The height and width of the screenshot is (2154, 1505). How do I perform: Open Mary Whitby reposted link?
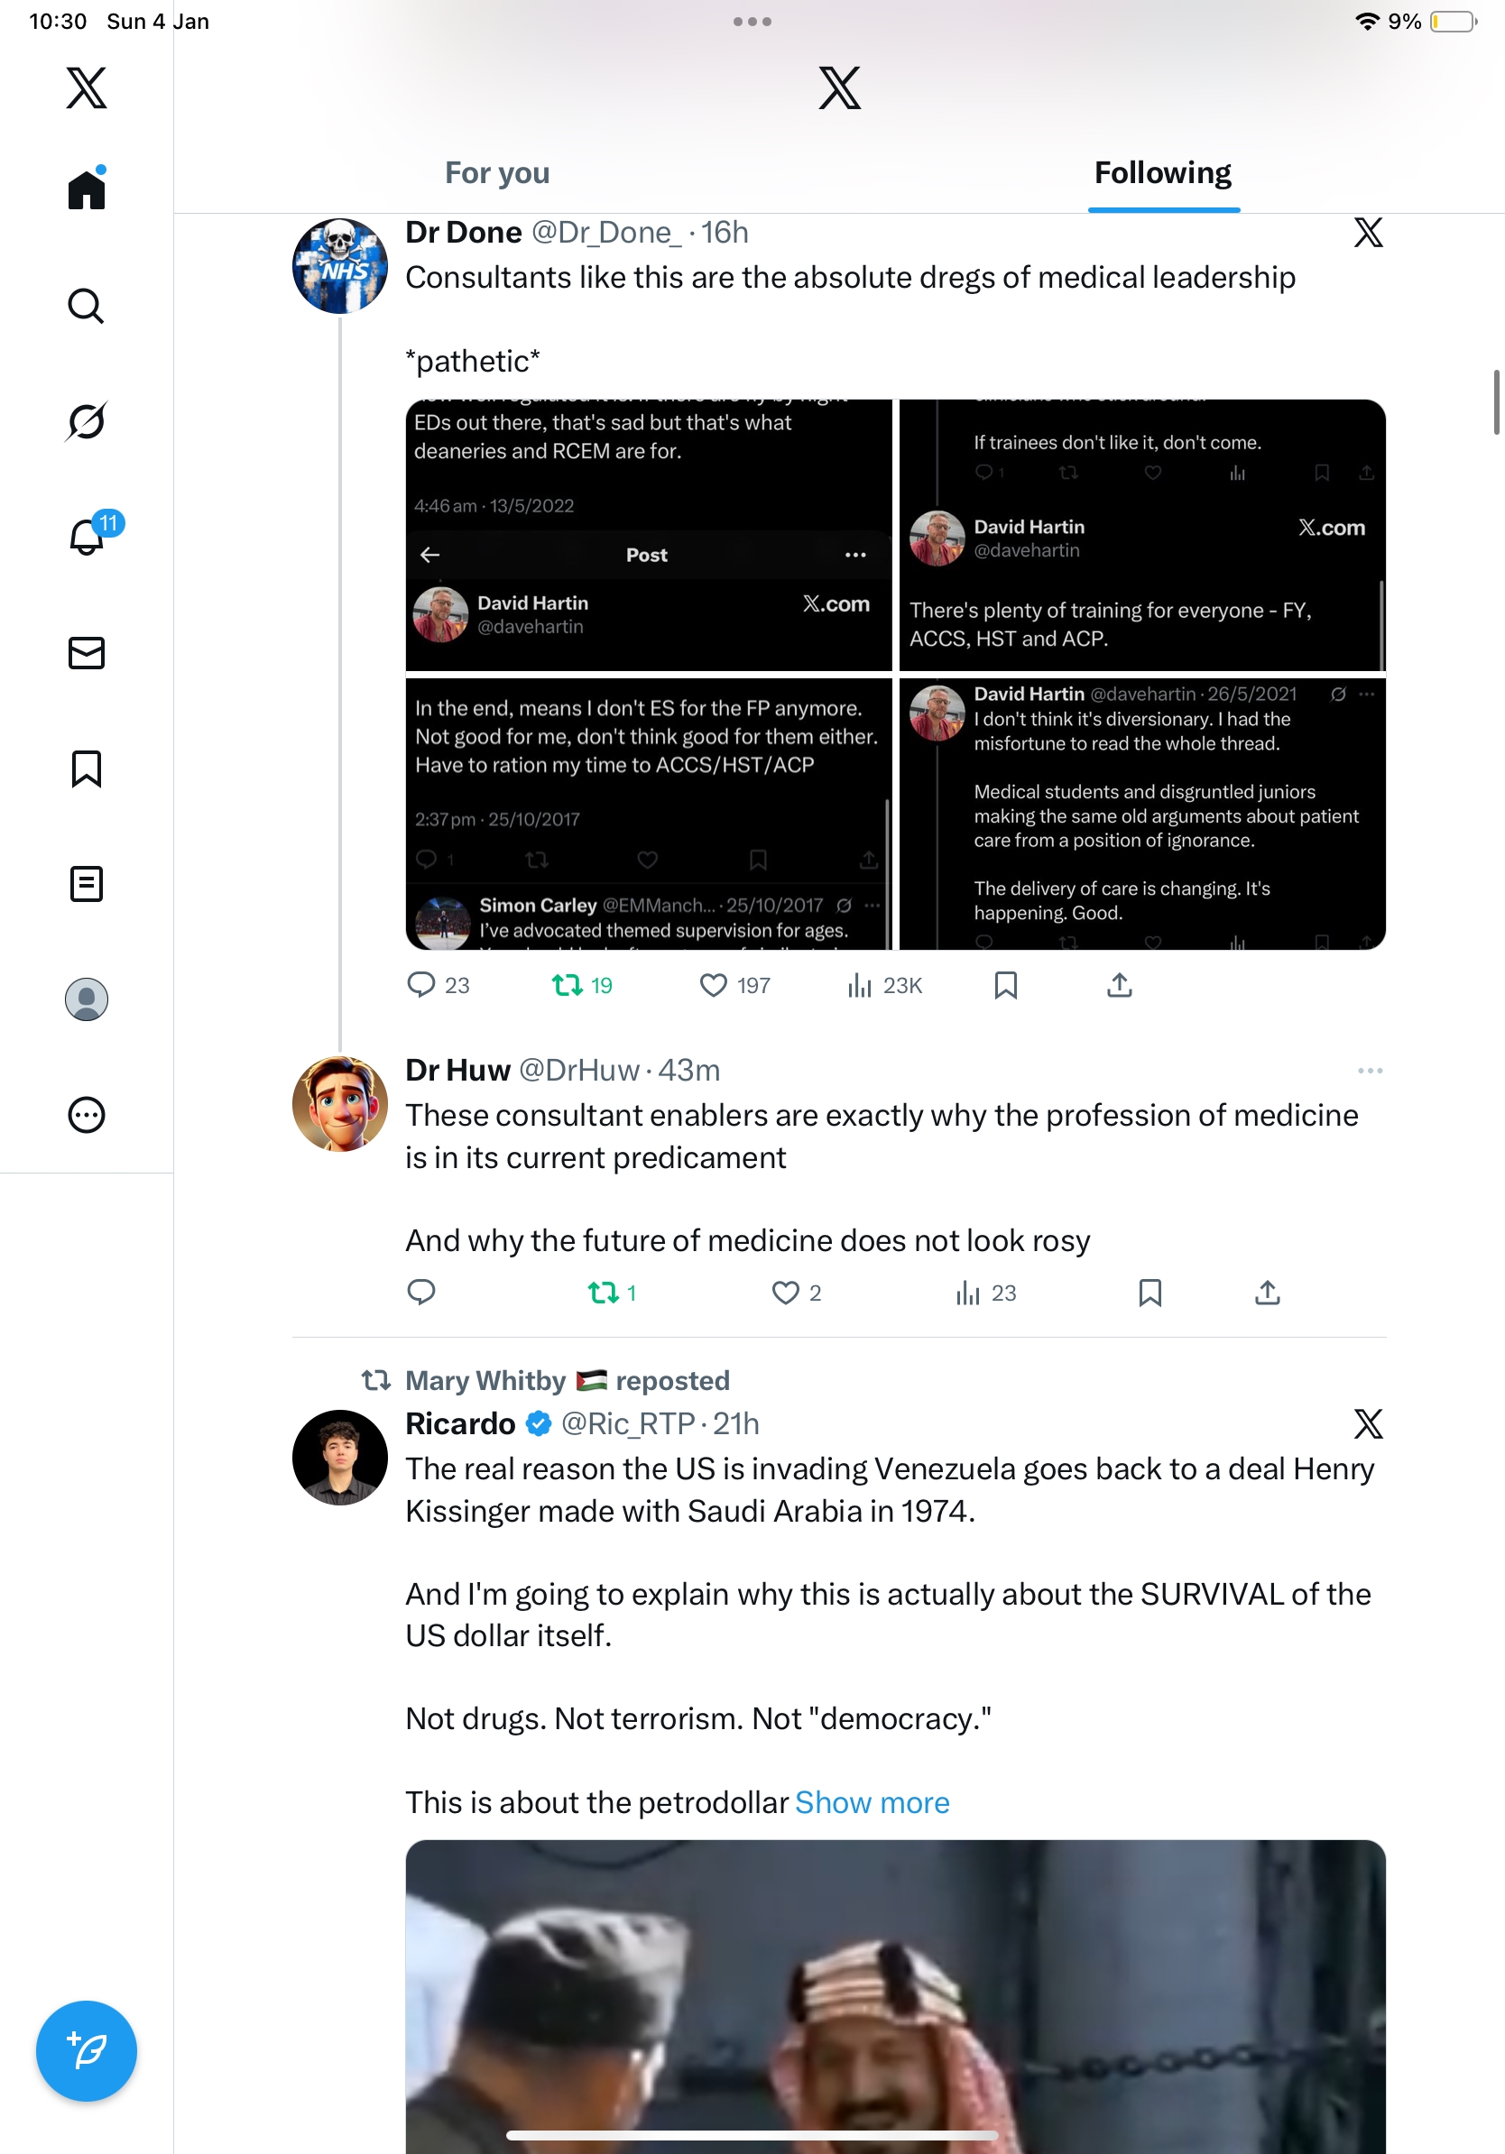coord(567,1380)
